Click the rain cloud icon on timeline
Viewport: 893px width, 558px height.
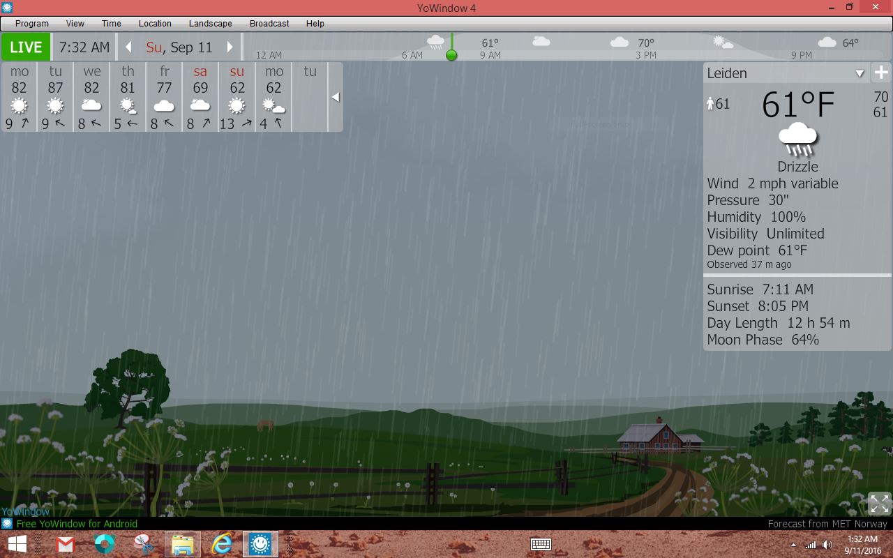coord(436,42)
